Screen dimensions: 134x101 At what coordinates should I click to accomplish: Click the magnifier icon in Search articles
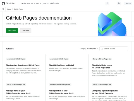pos(102,49)
